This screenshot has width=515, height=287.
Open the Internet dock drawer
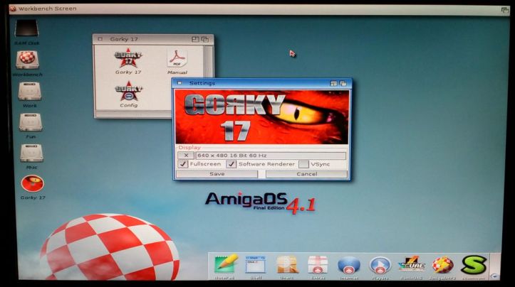[348, 266]
